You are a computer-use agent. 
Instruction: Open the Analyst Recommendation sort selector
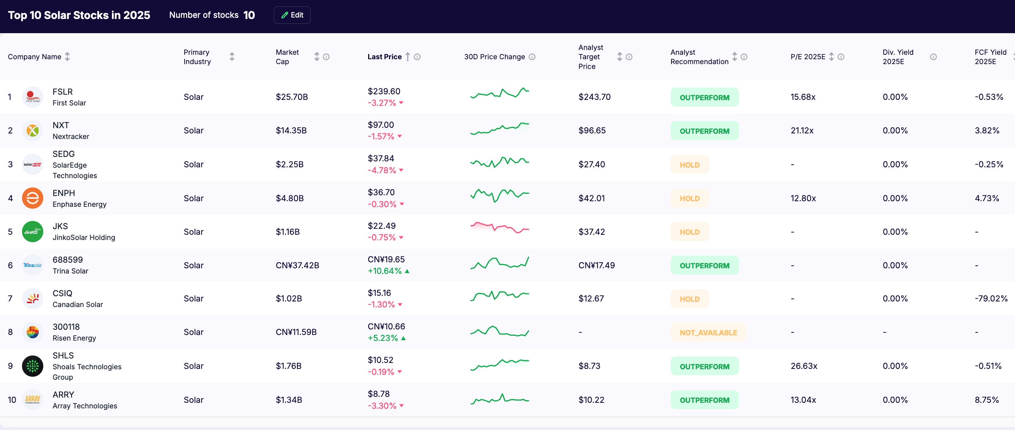click(x=734, y=57)
